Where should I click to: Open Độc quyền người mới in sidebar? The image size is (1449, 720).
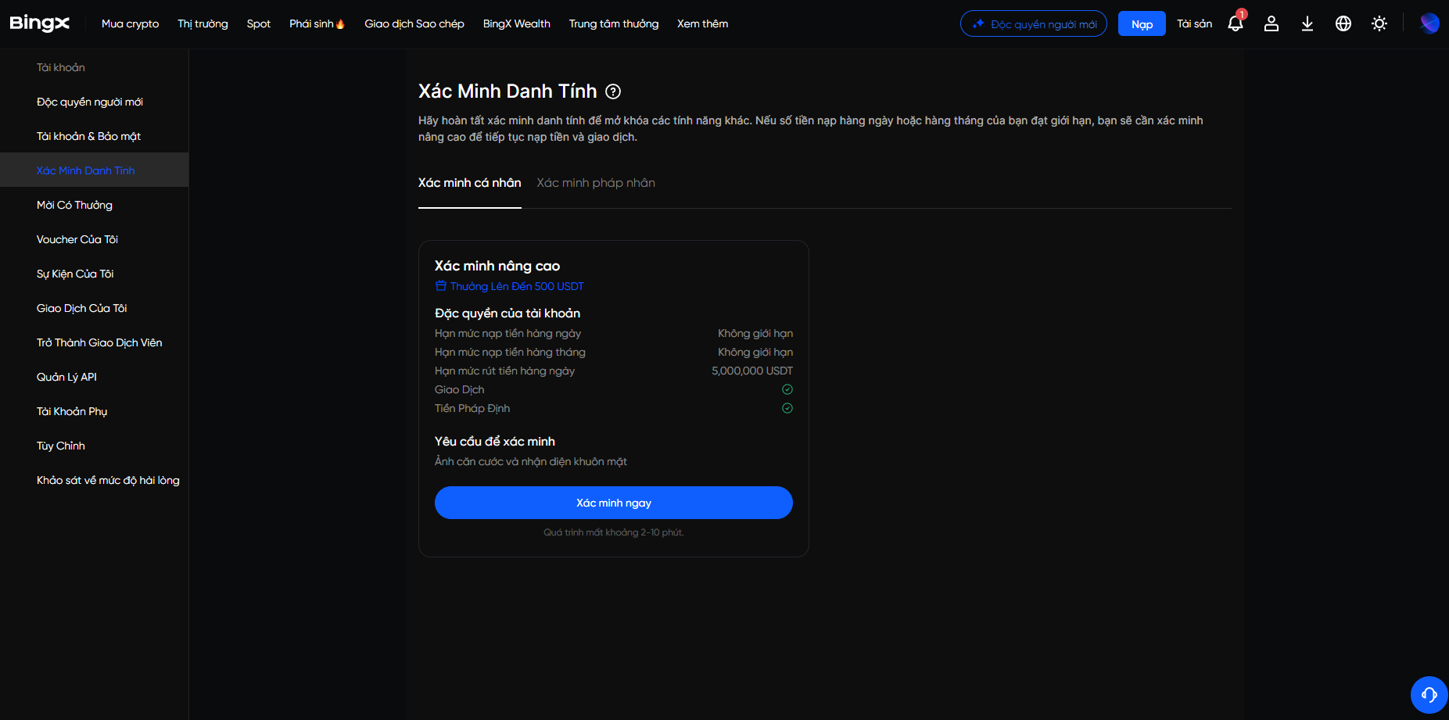90,102
